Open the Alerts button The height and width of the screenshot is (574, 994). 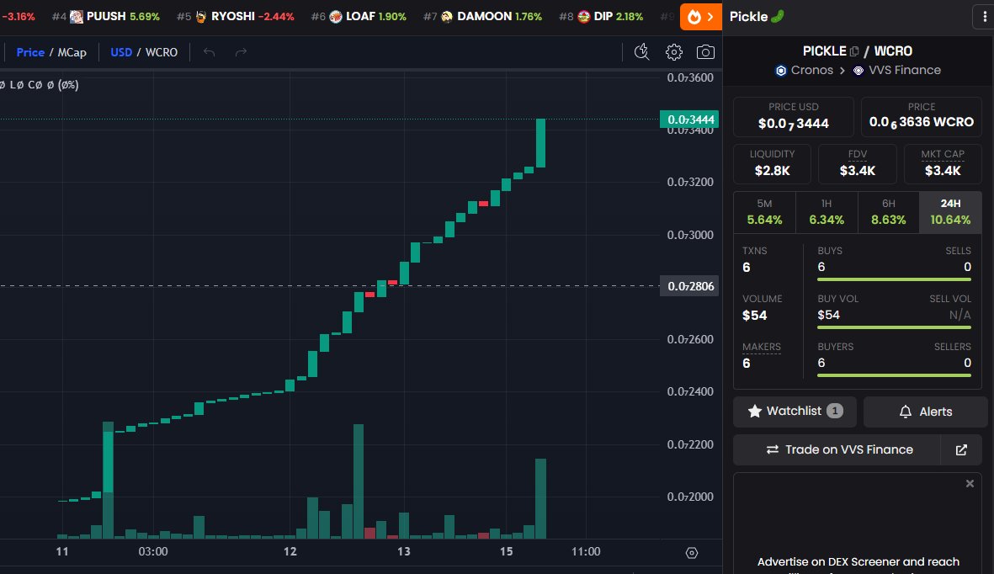coord(925,412)
